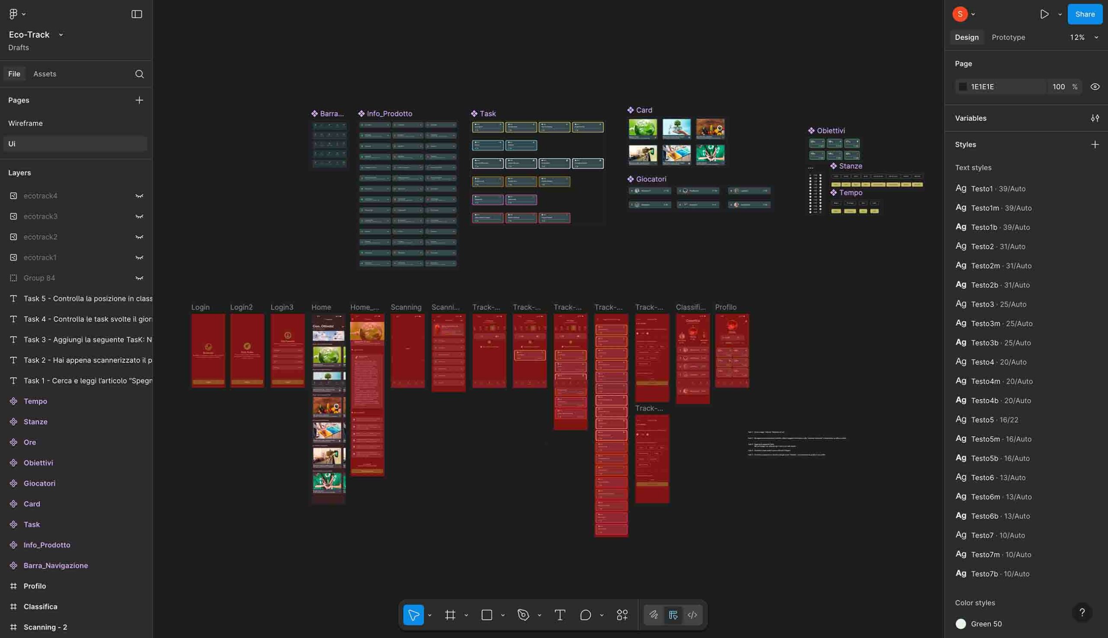Unhide the Group 84 layer
1108x638 pixels.
click(139, 278)
